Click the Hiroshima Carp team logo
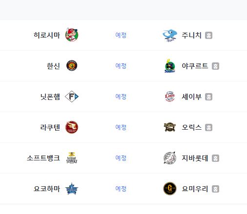This screenshot has height=214, width=247. coord(72,35)
